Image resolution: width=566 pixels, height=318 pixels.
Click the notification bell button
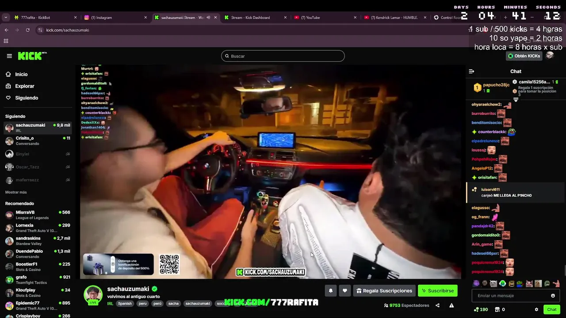(330, 291)
